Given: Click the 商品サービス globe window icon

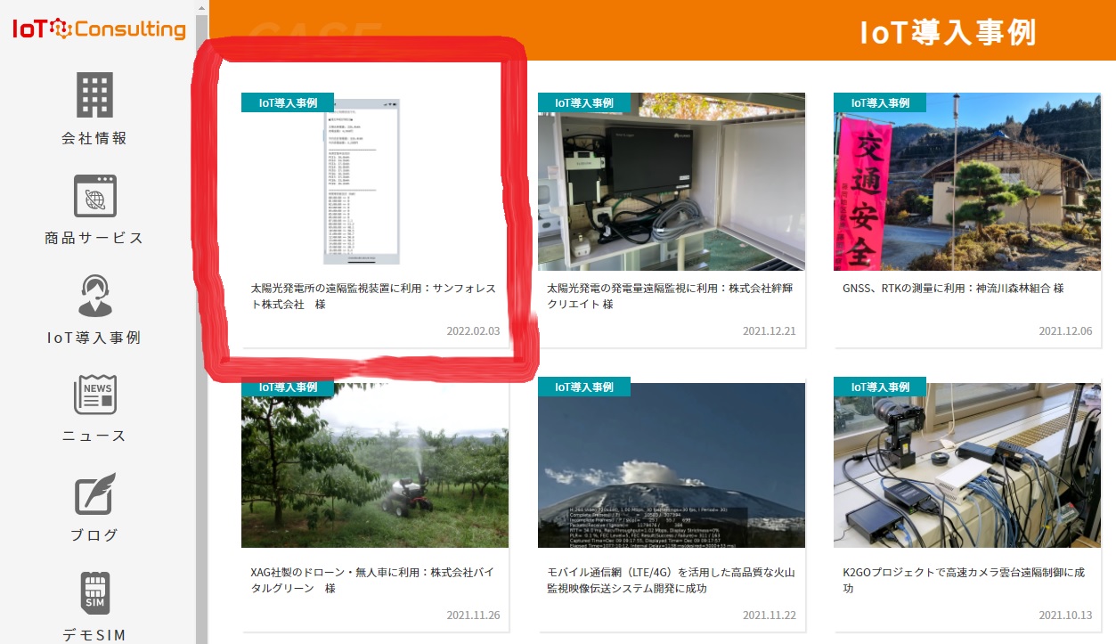Looking at the screenshot, I should point(94,196).
